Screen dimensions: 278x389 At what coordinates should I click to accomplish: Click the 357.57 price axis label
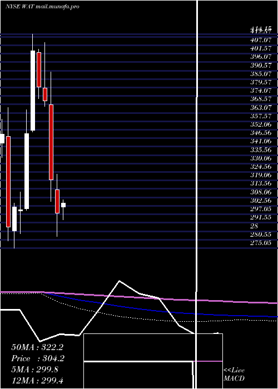click(x=261, y=116)
